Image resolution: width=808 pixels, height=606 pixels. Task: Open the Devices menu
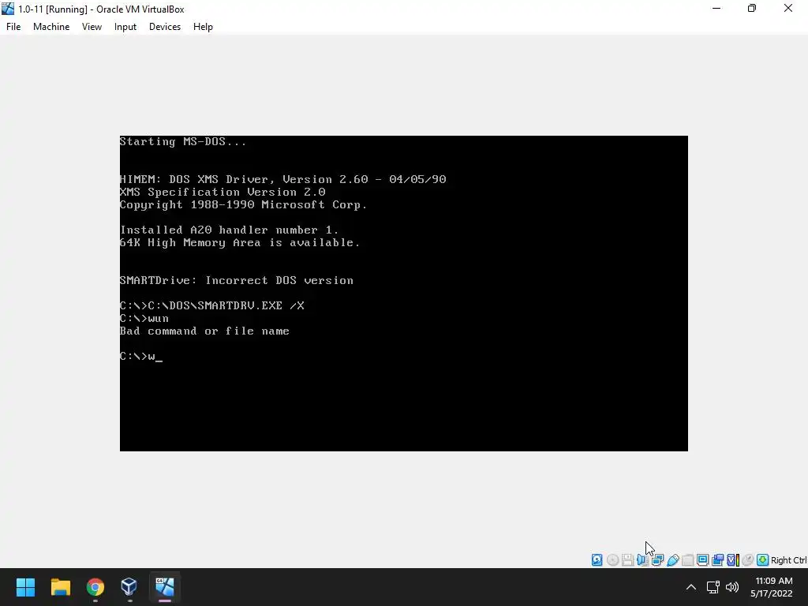(x=165, y=27)
